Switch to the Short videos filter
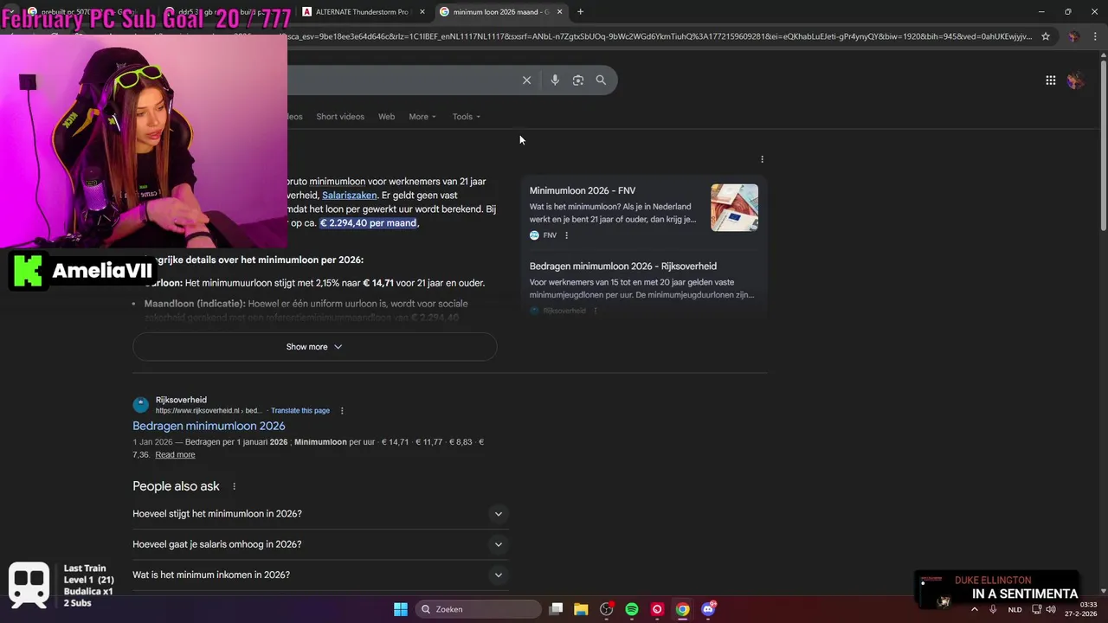Image resolution: width=1108 pixels, height=623 pixels. pos(340,117)
